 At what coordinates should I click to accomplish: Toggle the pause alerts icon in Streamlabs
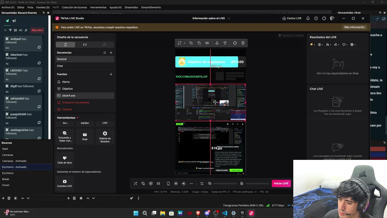(15, 30)
